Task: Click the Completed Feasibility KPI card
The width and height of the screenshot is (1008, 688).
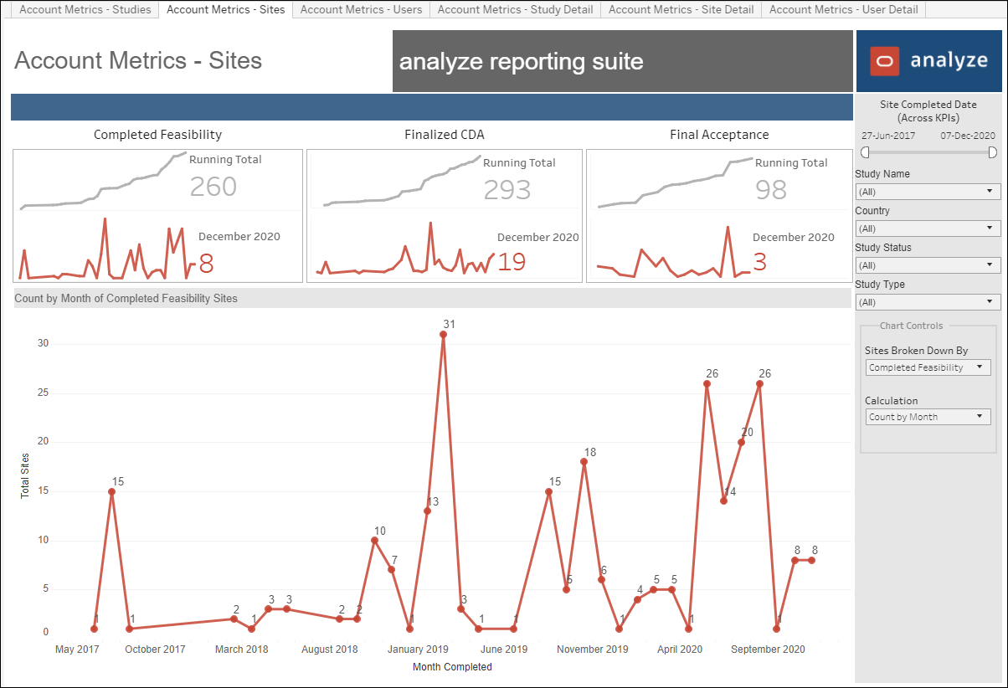Action: click(157, 216)
